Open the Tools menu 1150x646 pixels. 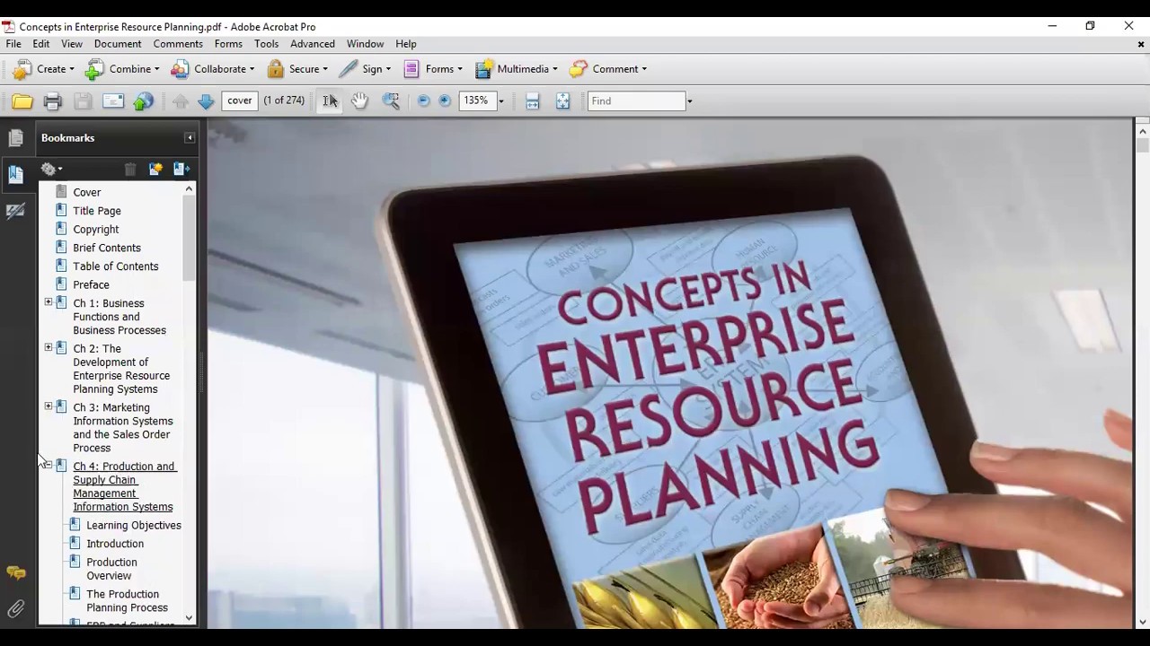tap(266, 44)
